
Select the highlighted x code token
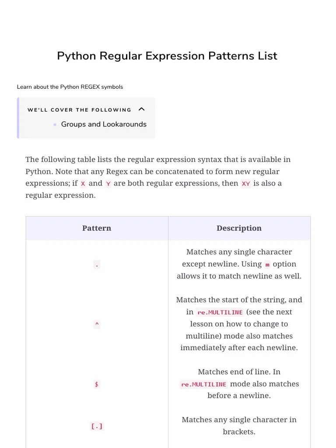pyautogui.click(x=83, y=183)
